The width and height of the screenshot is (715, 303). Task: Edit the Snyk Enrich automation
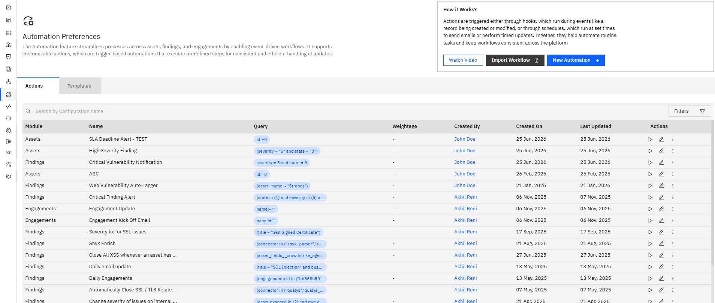click(661, 244)
